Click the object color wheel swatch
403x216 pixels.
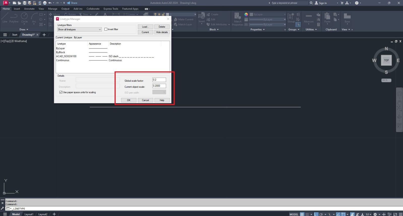pos(246,15)
